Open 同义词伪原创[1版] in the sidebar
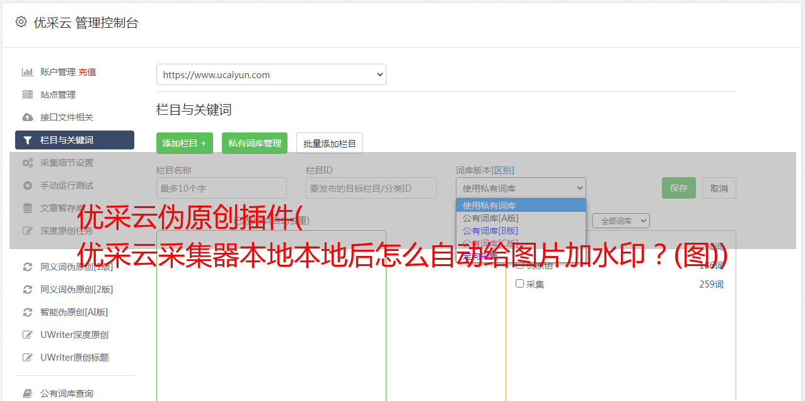 (x=77, y=267)
